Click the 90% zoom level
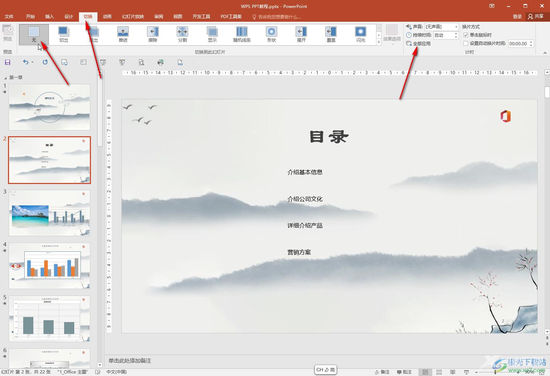The width and height of the screenshot is (550, 376). (529, 372)
